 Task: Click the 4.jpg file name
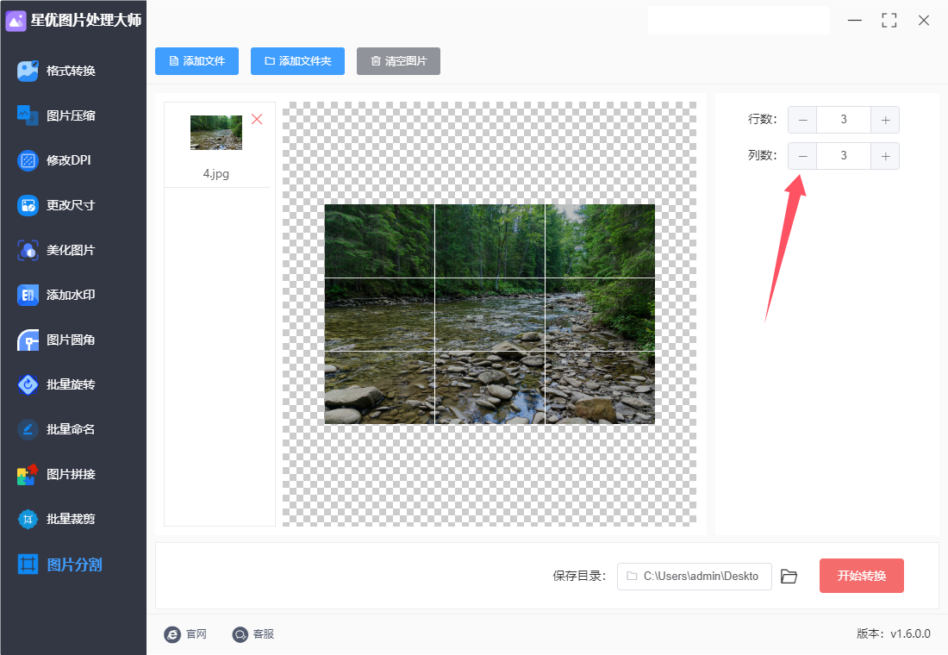tap(215, 174)
